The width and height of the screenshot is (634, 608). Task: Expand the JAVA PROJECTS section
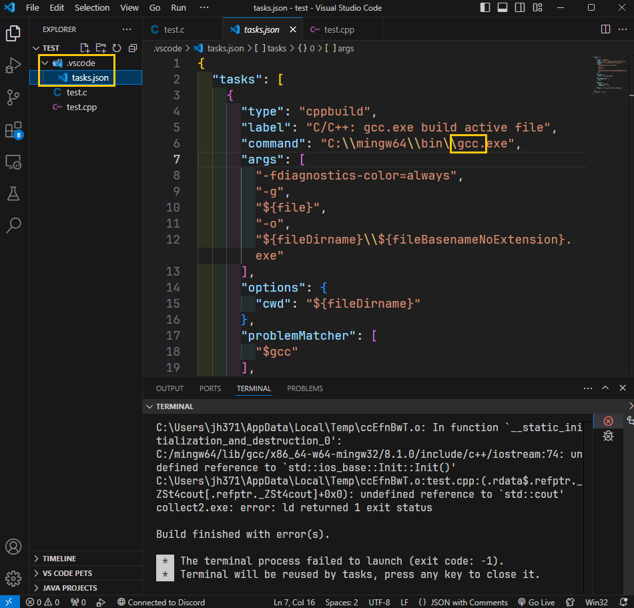click(x=69, y=588)
